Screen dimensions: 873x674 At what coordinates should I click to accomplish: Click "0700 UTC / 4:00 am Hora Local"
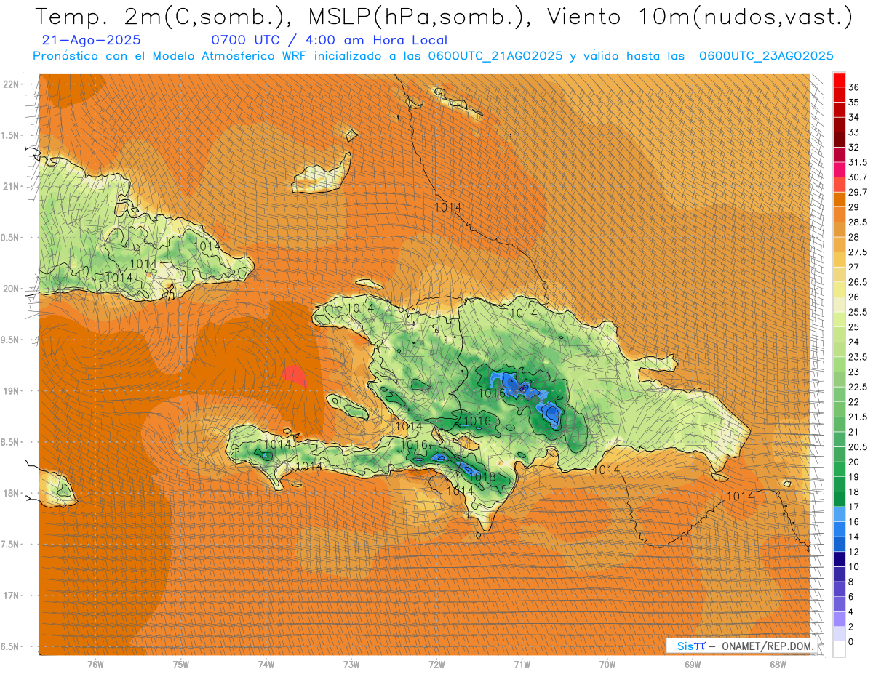329,41
